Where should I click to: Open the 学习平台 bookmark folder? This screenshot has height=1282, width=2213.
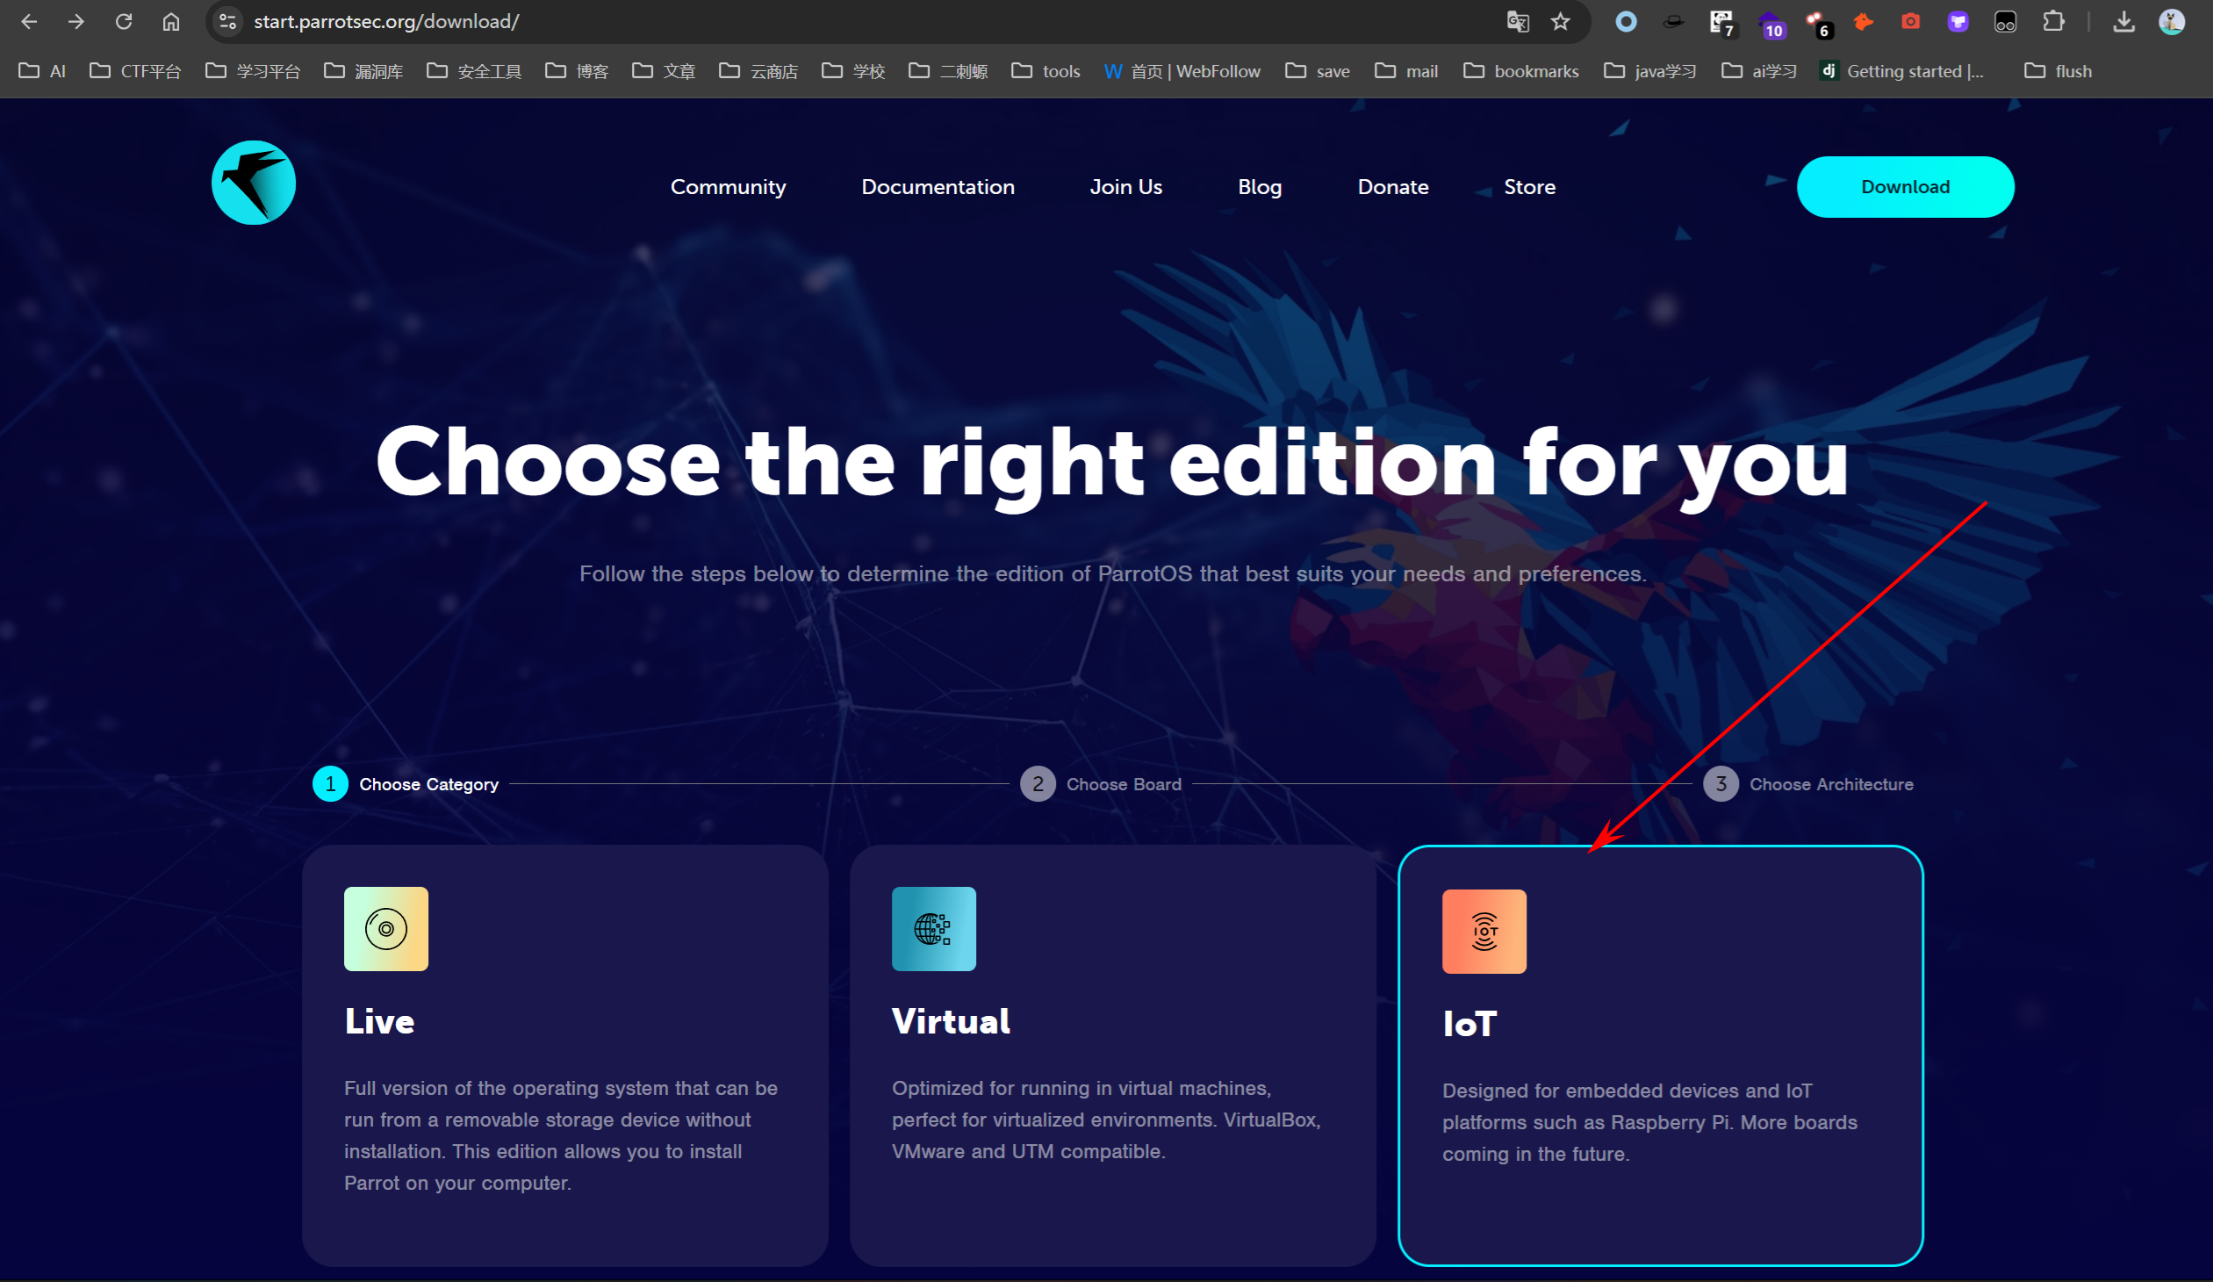[x=253, y=71]
